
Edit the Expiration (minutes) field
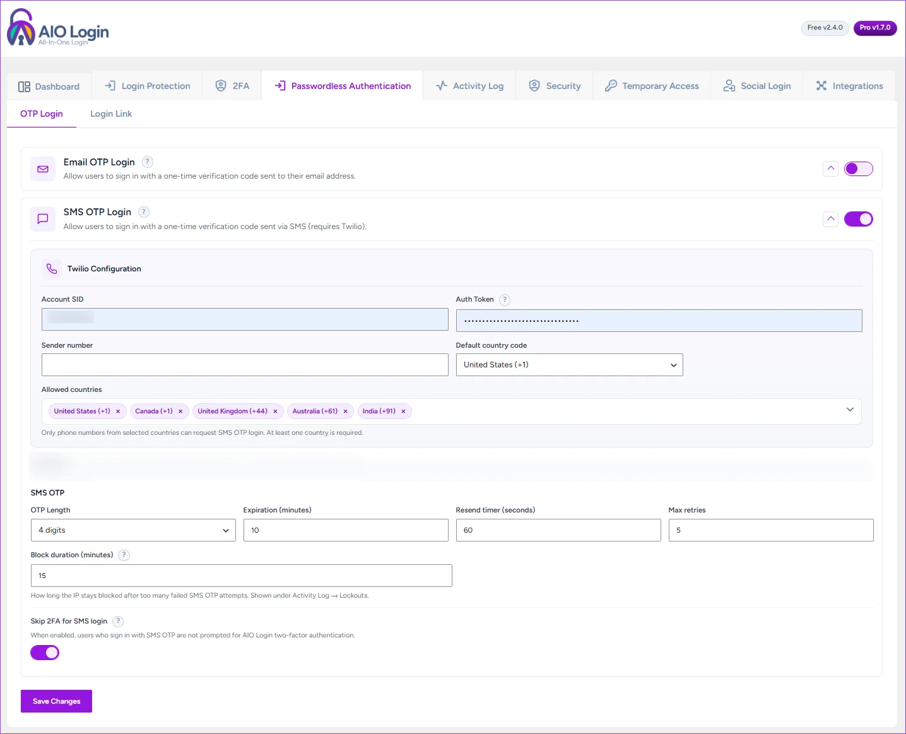346,530
